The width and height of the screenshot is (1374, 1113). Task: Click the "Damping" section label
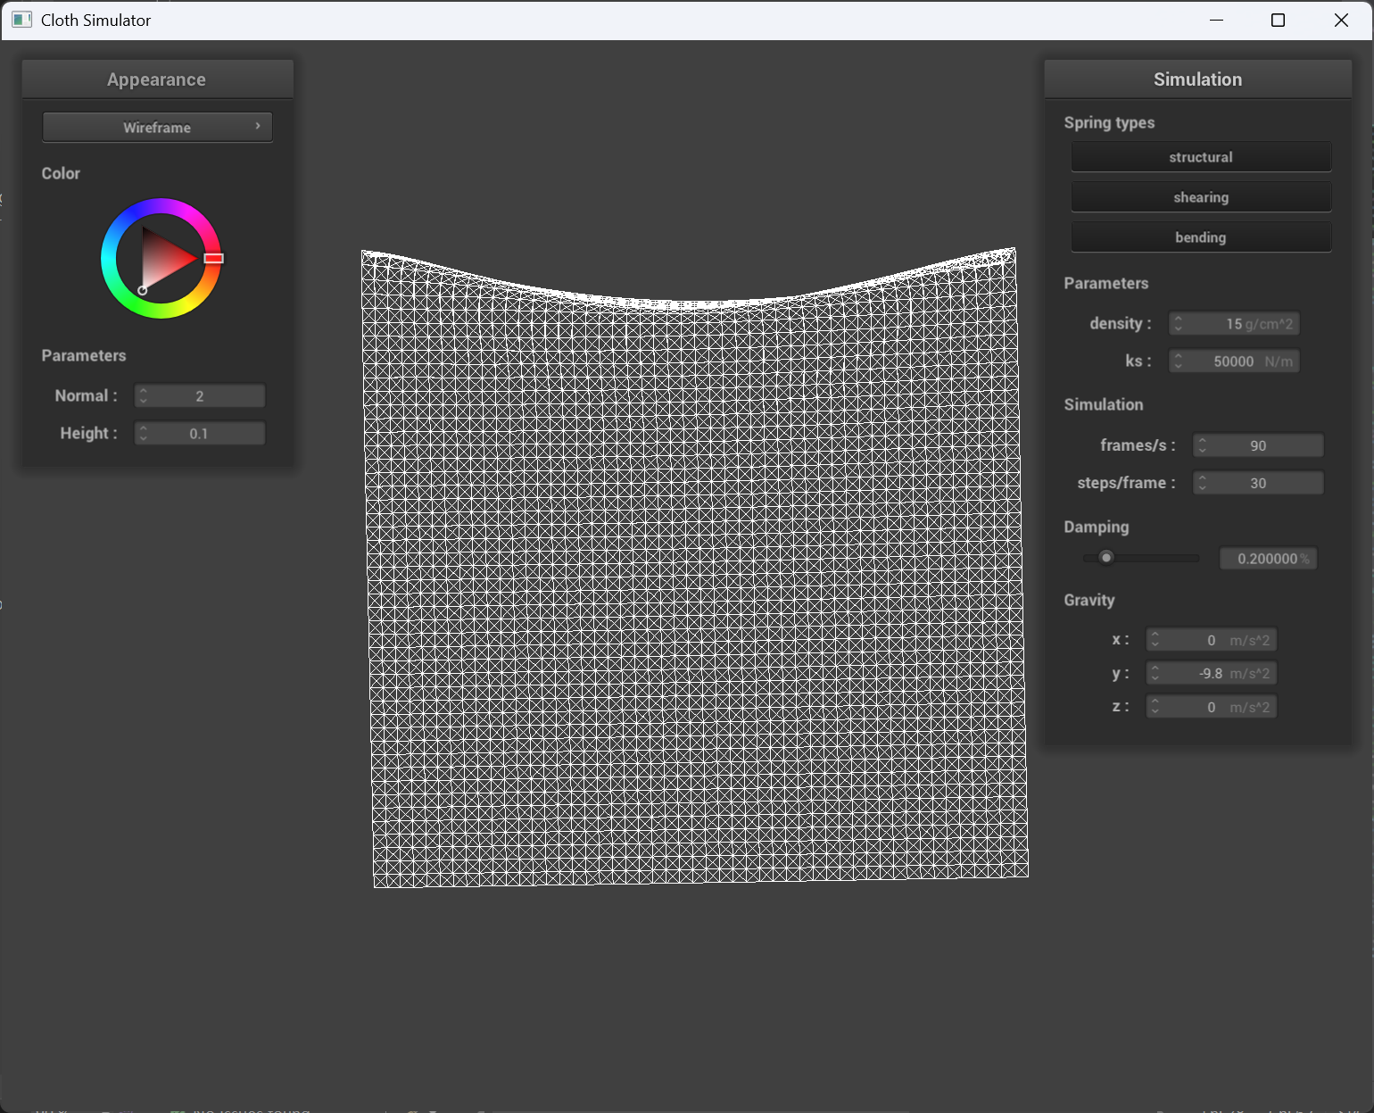(x=1097, y=527)
